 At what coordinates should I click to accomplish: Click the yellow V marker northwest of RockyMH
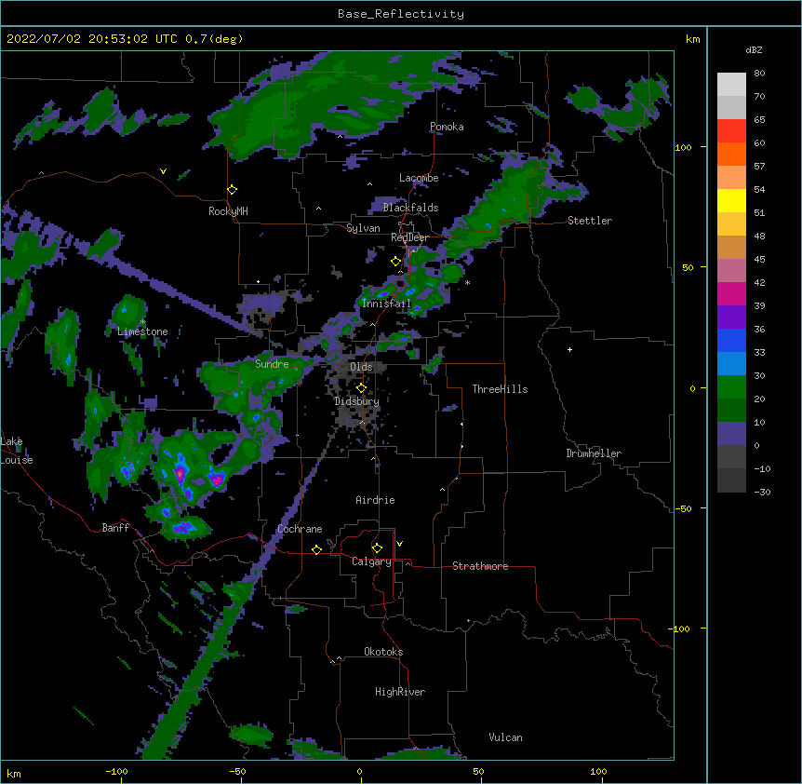coord(163,171)
